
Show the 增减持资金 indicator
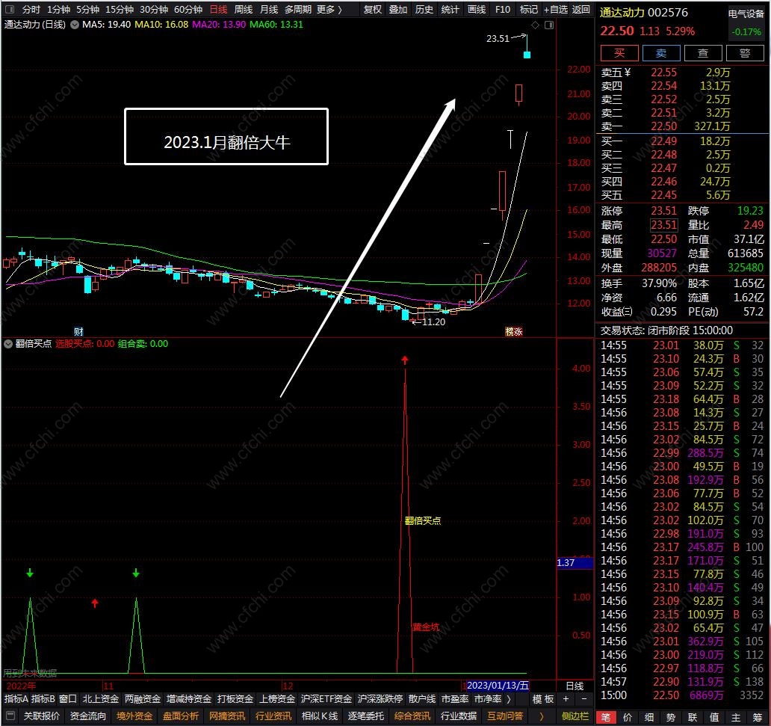pyautogui.click(x=189, y=699)
